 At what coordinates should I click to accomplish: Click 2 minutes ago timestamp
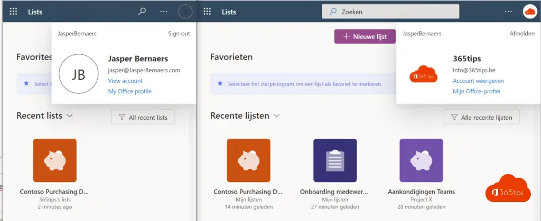pos(55,207)
